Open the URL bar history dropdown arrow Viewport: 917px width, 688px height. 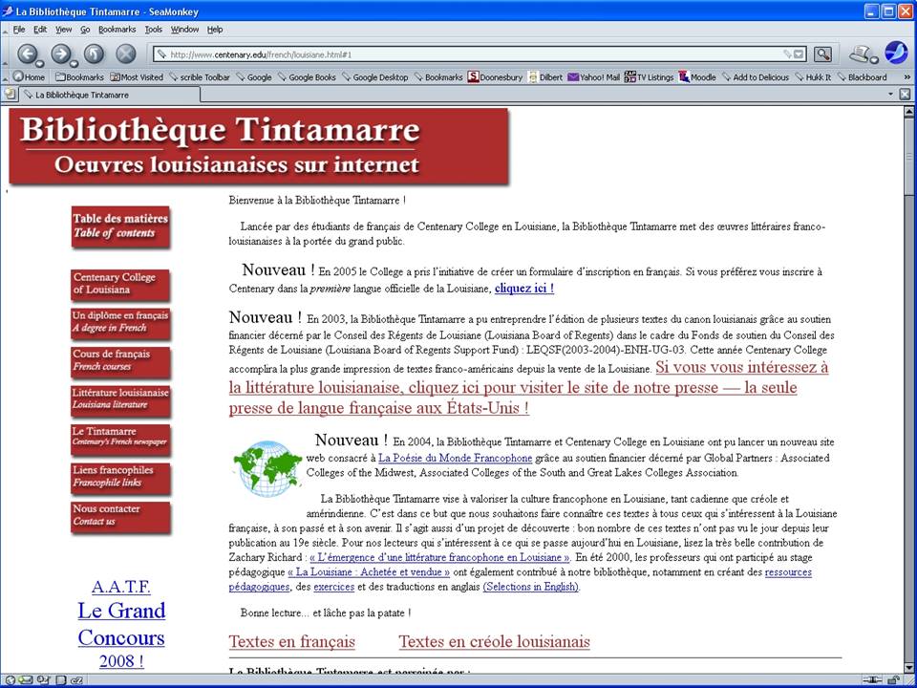(x=799, y=54)
